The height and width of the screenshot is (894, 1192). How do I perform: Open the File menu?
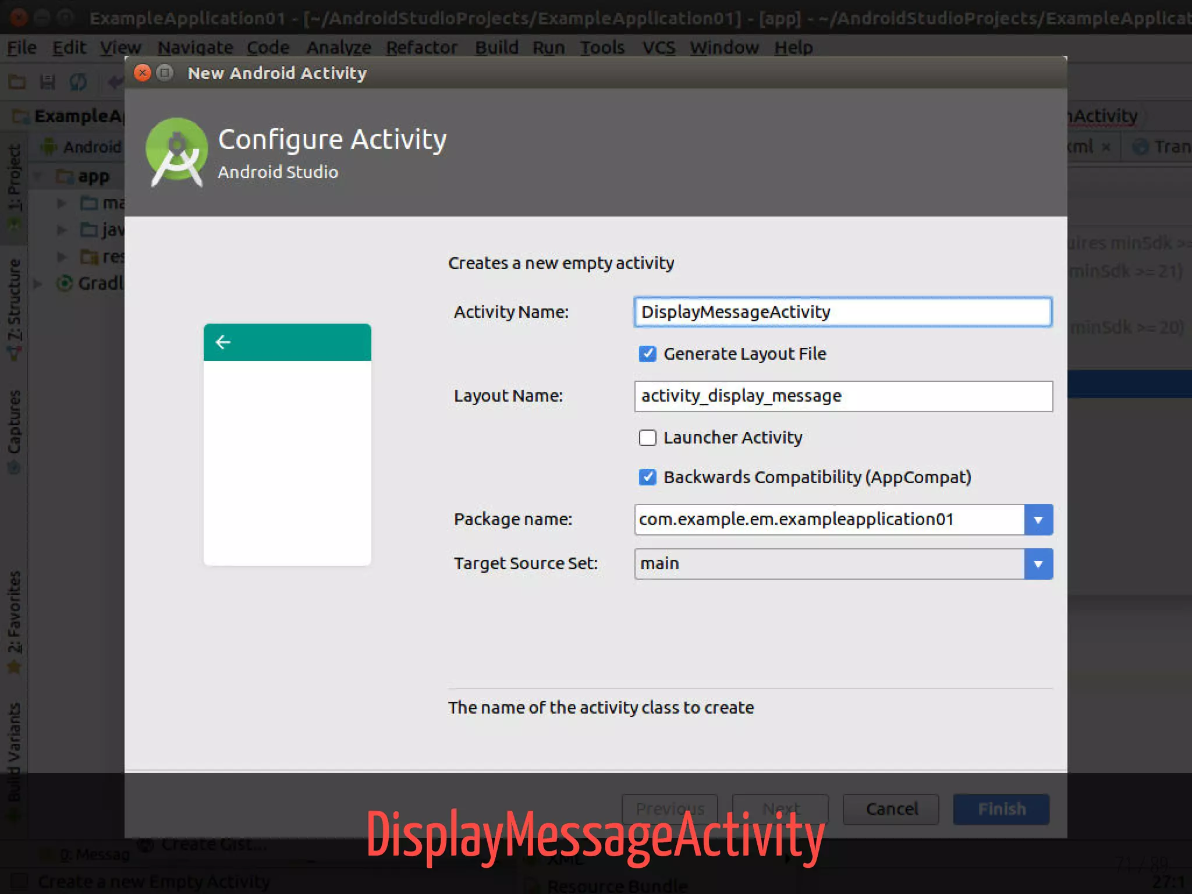click(22, 47)
